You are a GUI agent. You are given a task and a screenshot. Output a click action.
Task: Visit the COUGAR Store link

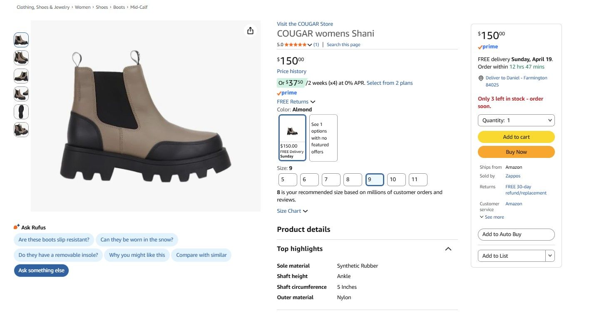pos(305,24)
